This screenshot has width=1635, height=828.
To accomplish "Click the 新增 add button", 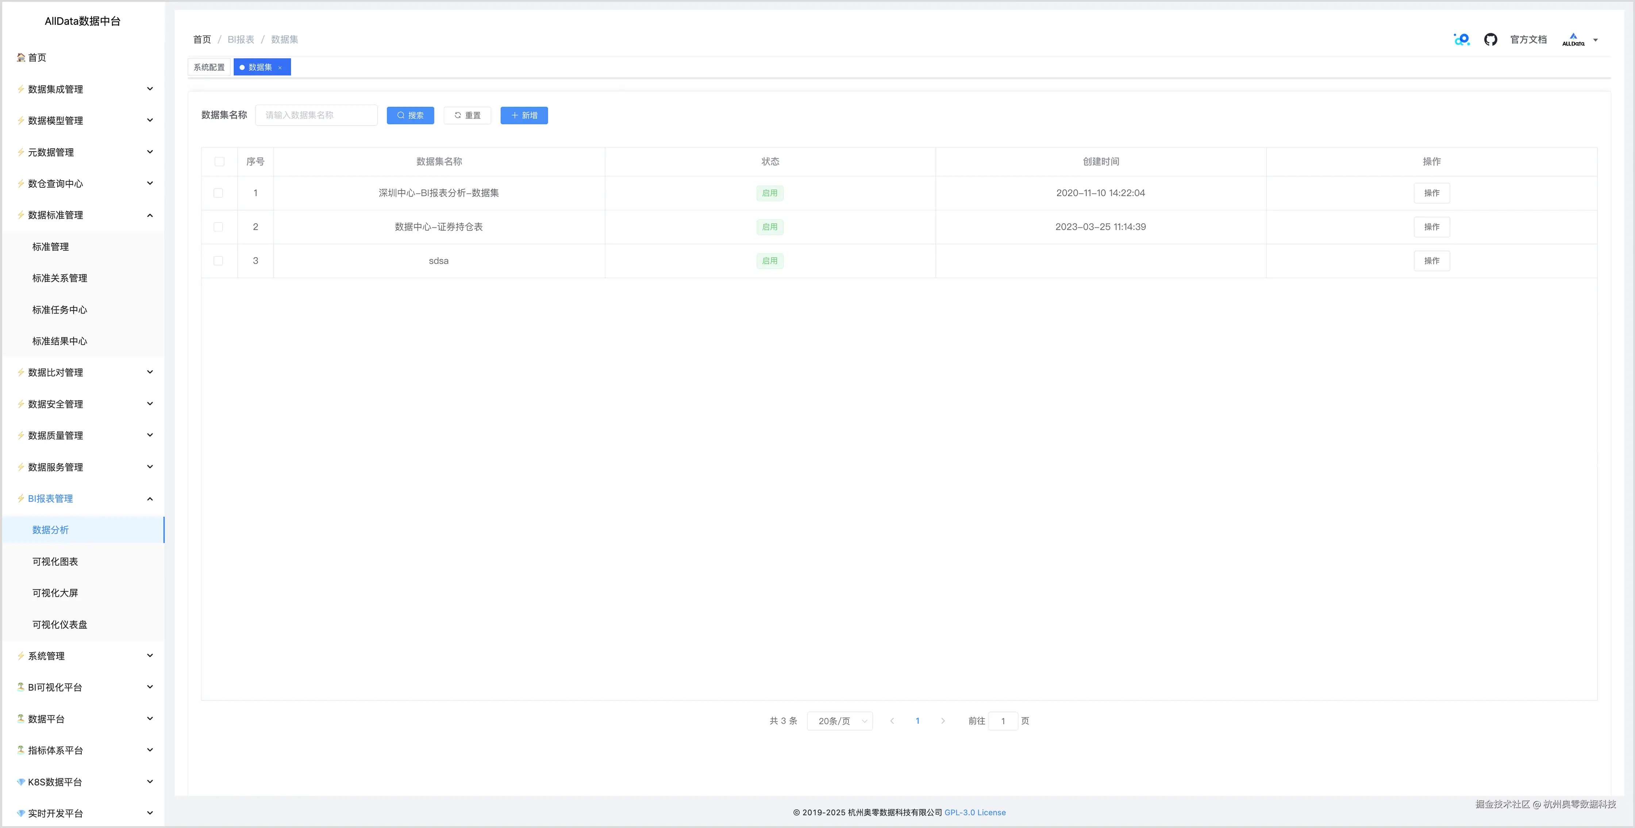I will click(524, 116).
